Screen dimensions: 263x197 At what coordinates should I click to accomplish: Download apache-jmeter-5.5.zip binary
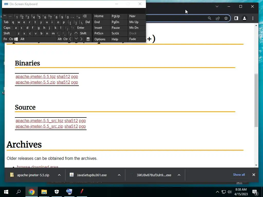[x=35, y=82]
